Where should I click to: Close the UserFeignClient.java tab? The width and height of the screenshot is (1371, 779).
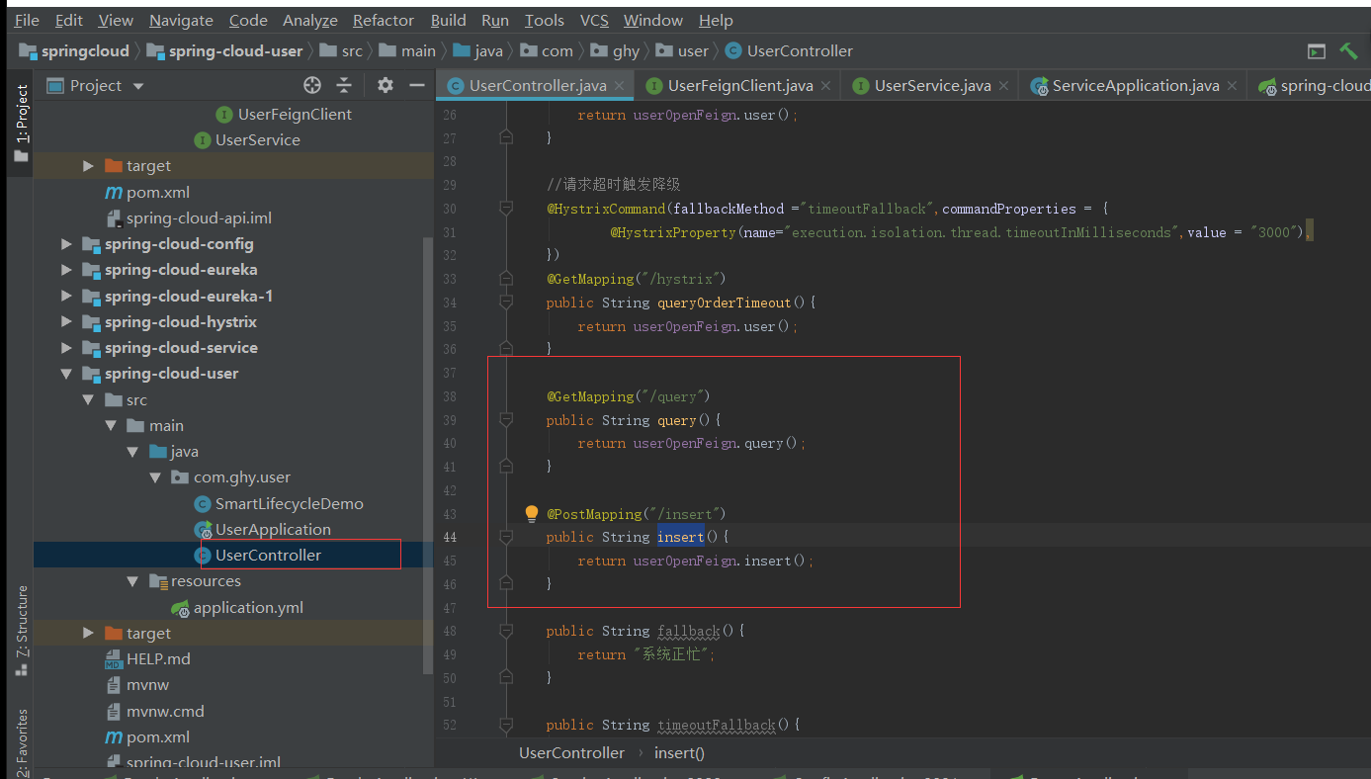pos(825,86)
